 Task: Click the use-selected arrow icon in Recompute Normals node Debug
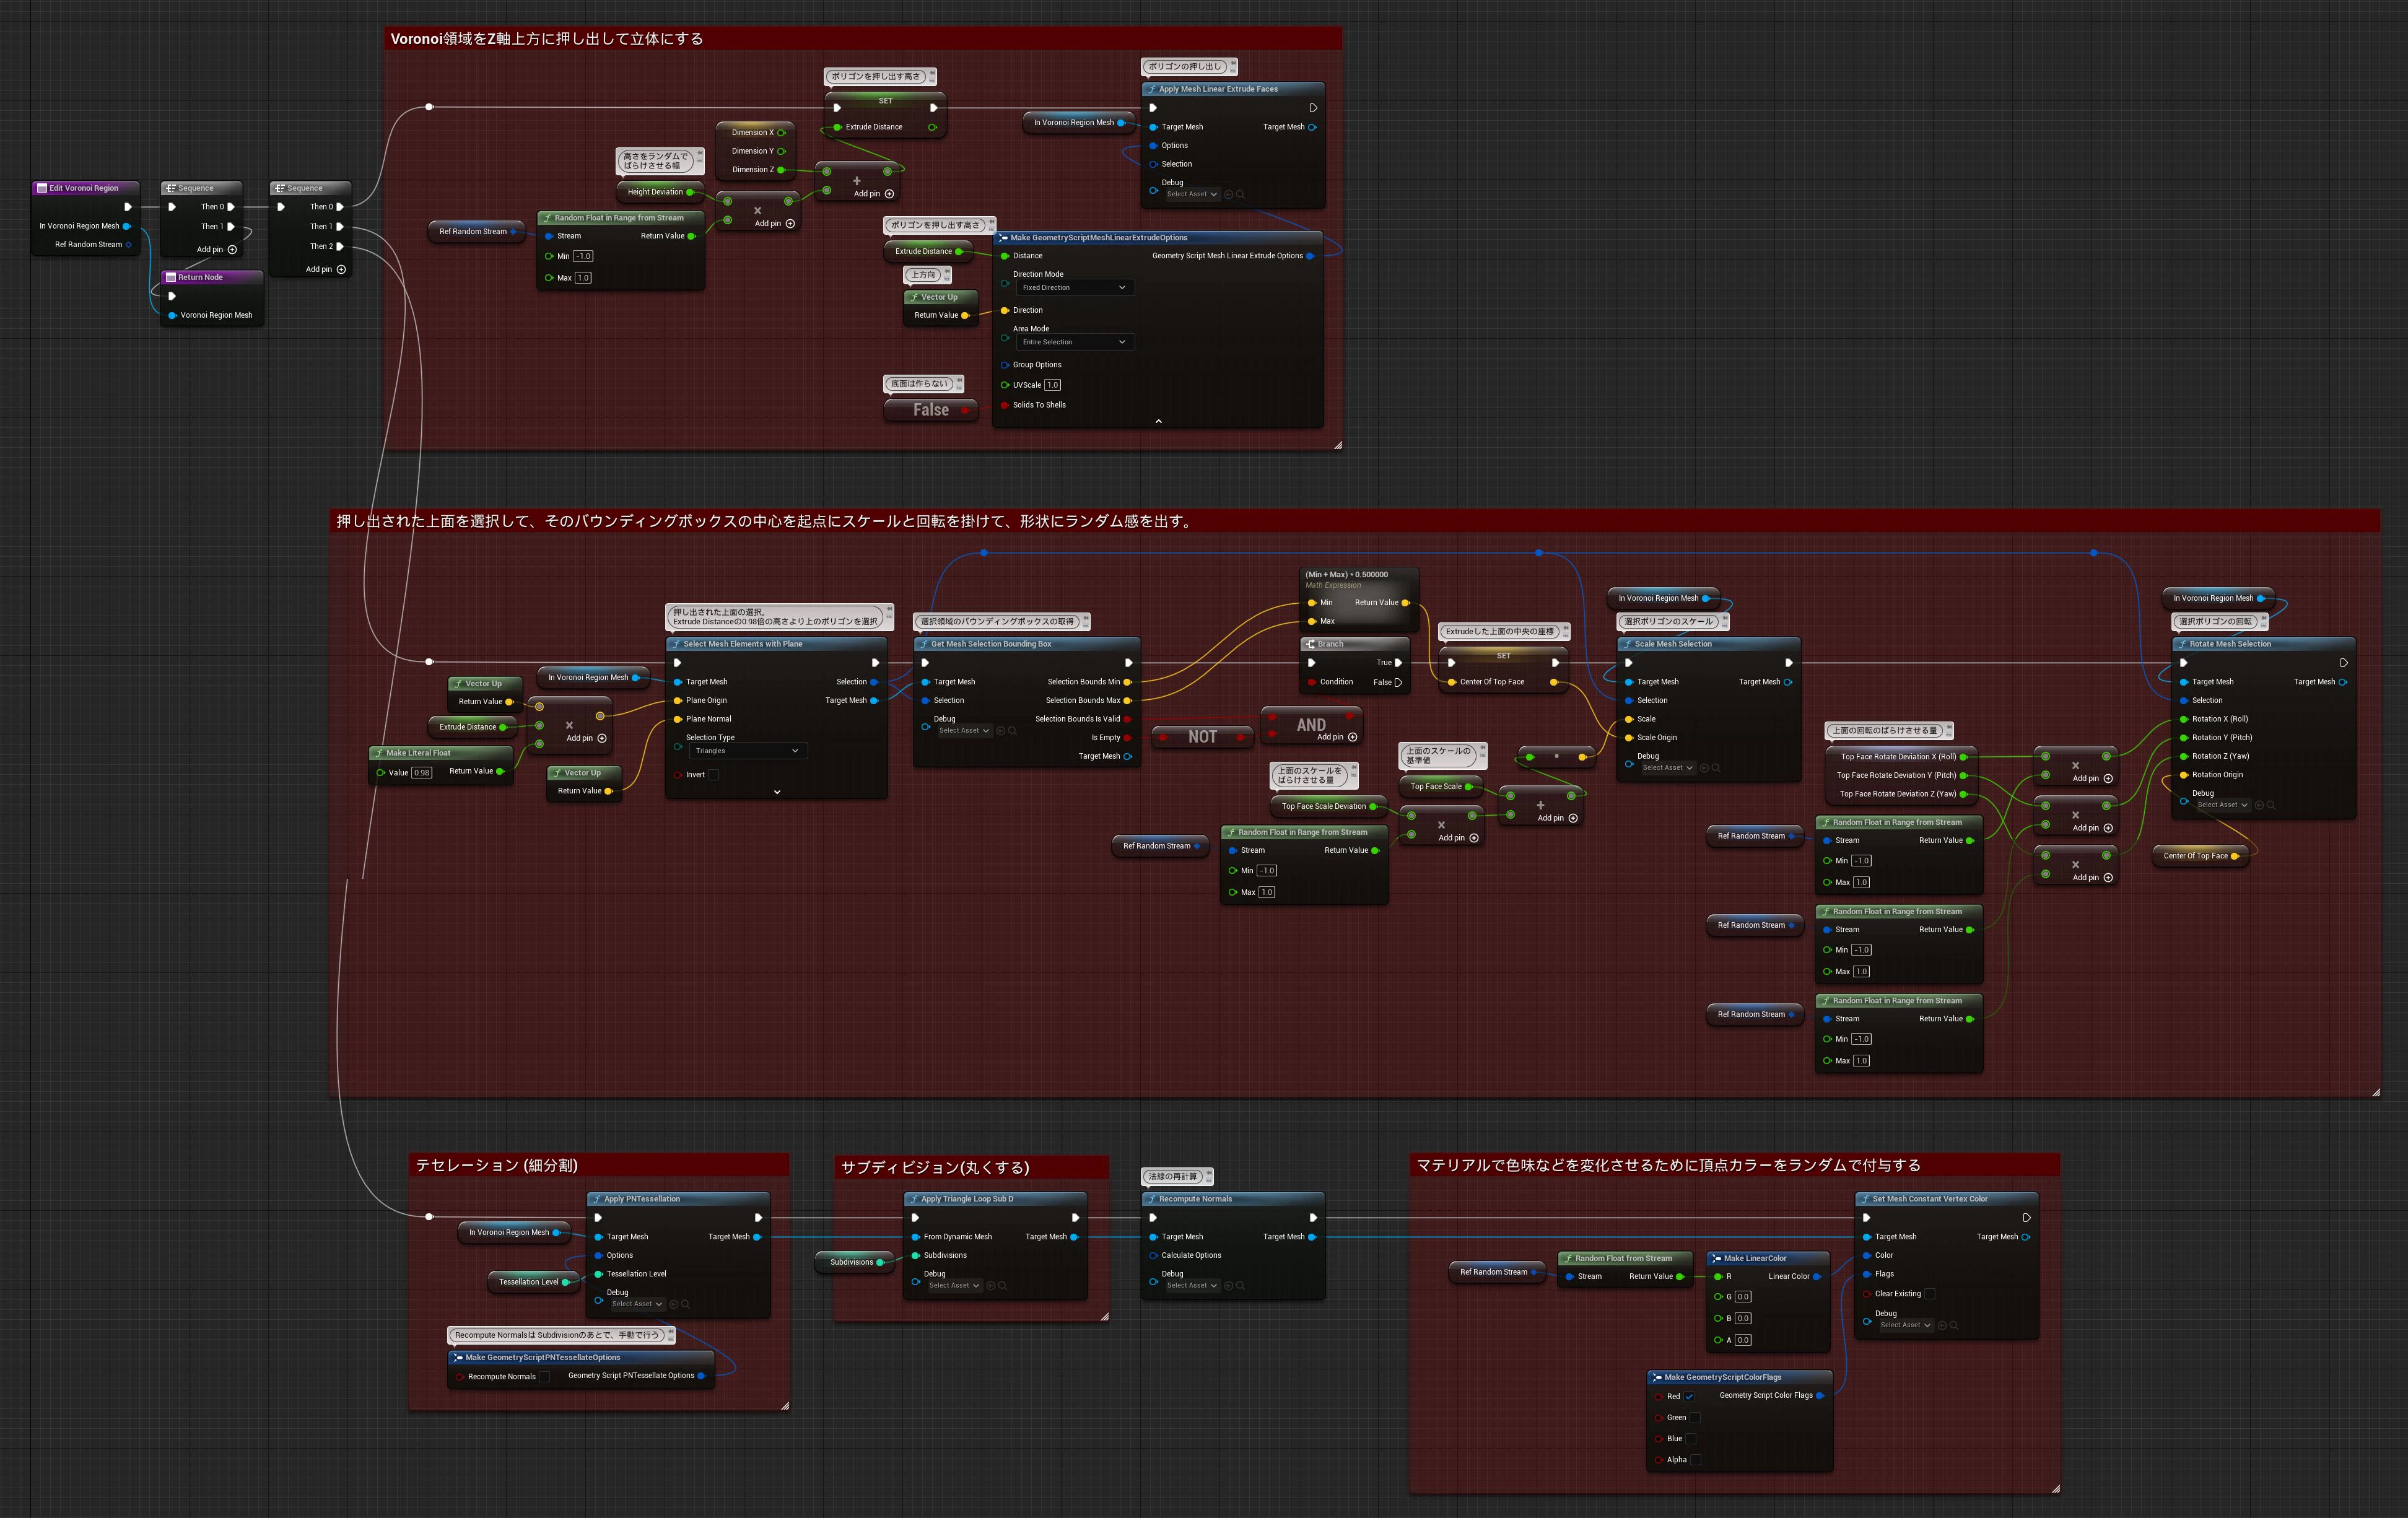(1229, 1286)
